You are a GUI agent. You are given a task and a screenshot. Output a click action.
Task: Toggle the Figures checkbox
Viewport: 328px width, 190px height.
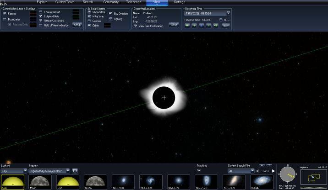(5, 14)
